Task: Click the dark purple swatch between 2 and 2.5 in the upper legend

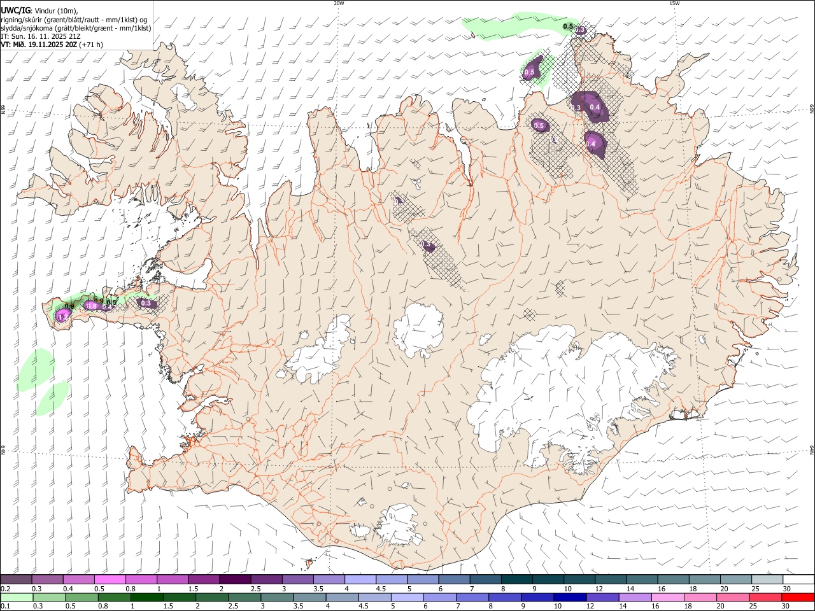Action: pyautogui.click(x=235, y=580)
